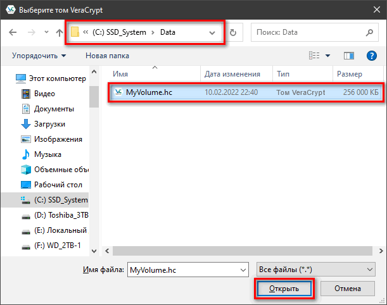Image resolution: width=387 pixels, height=305 pixels.
Task: Open the Музыка folder in sidebar
Action: [x=48, y=154]
